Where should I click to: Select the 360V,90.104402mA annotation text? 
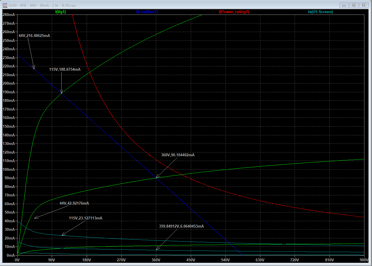[x=178, y=155]
